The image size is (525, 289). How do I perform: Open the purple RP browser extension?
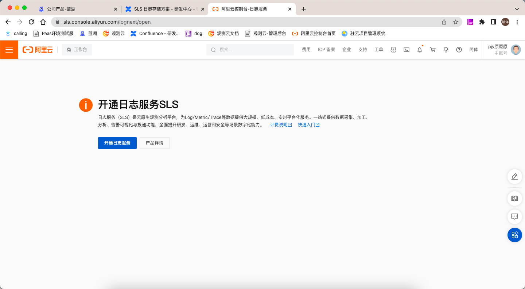(470, 22)
